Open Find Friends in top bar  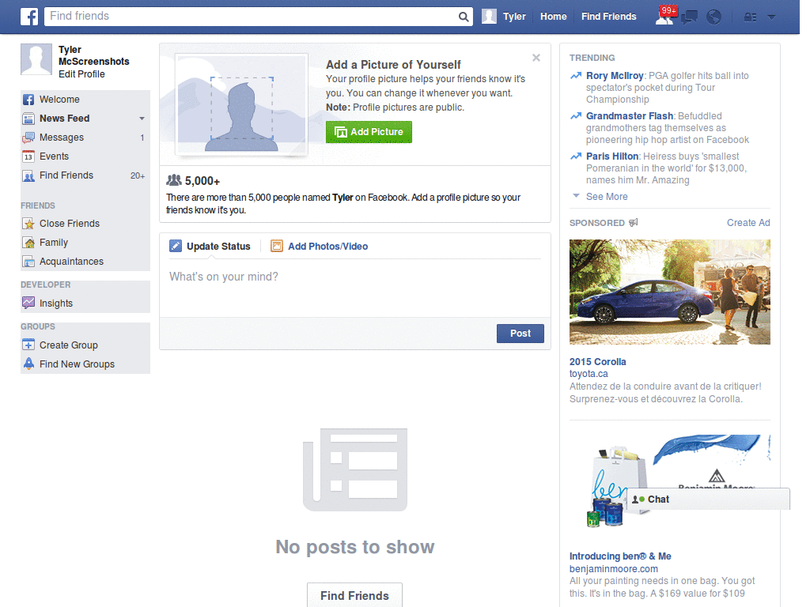608,17
